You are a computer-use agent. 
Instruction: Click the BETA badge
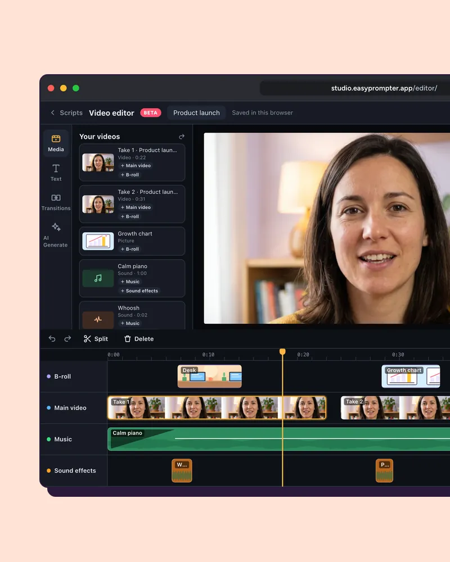pos(150,112)
